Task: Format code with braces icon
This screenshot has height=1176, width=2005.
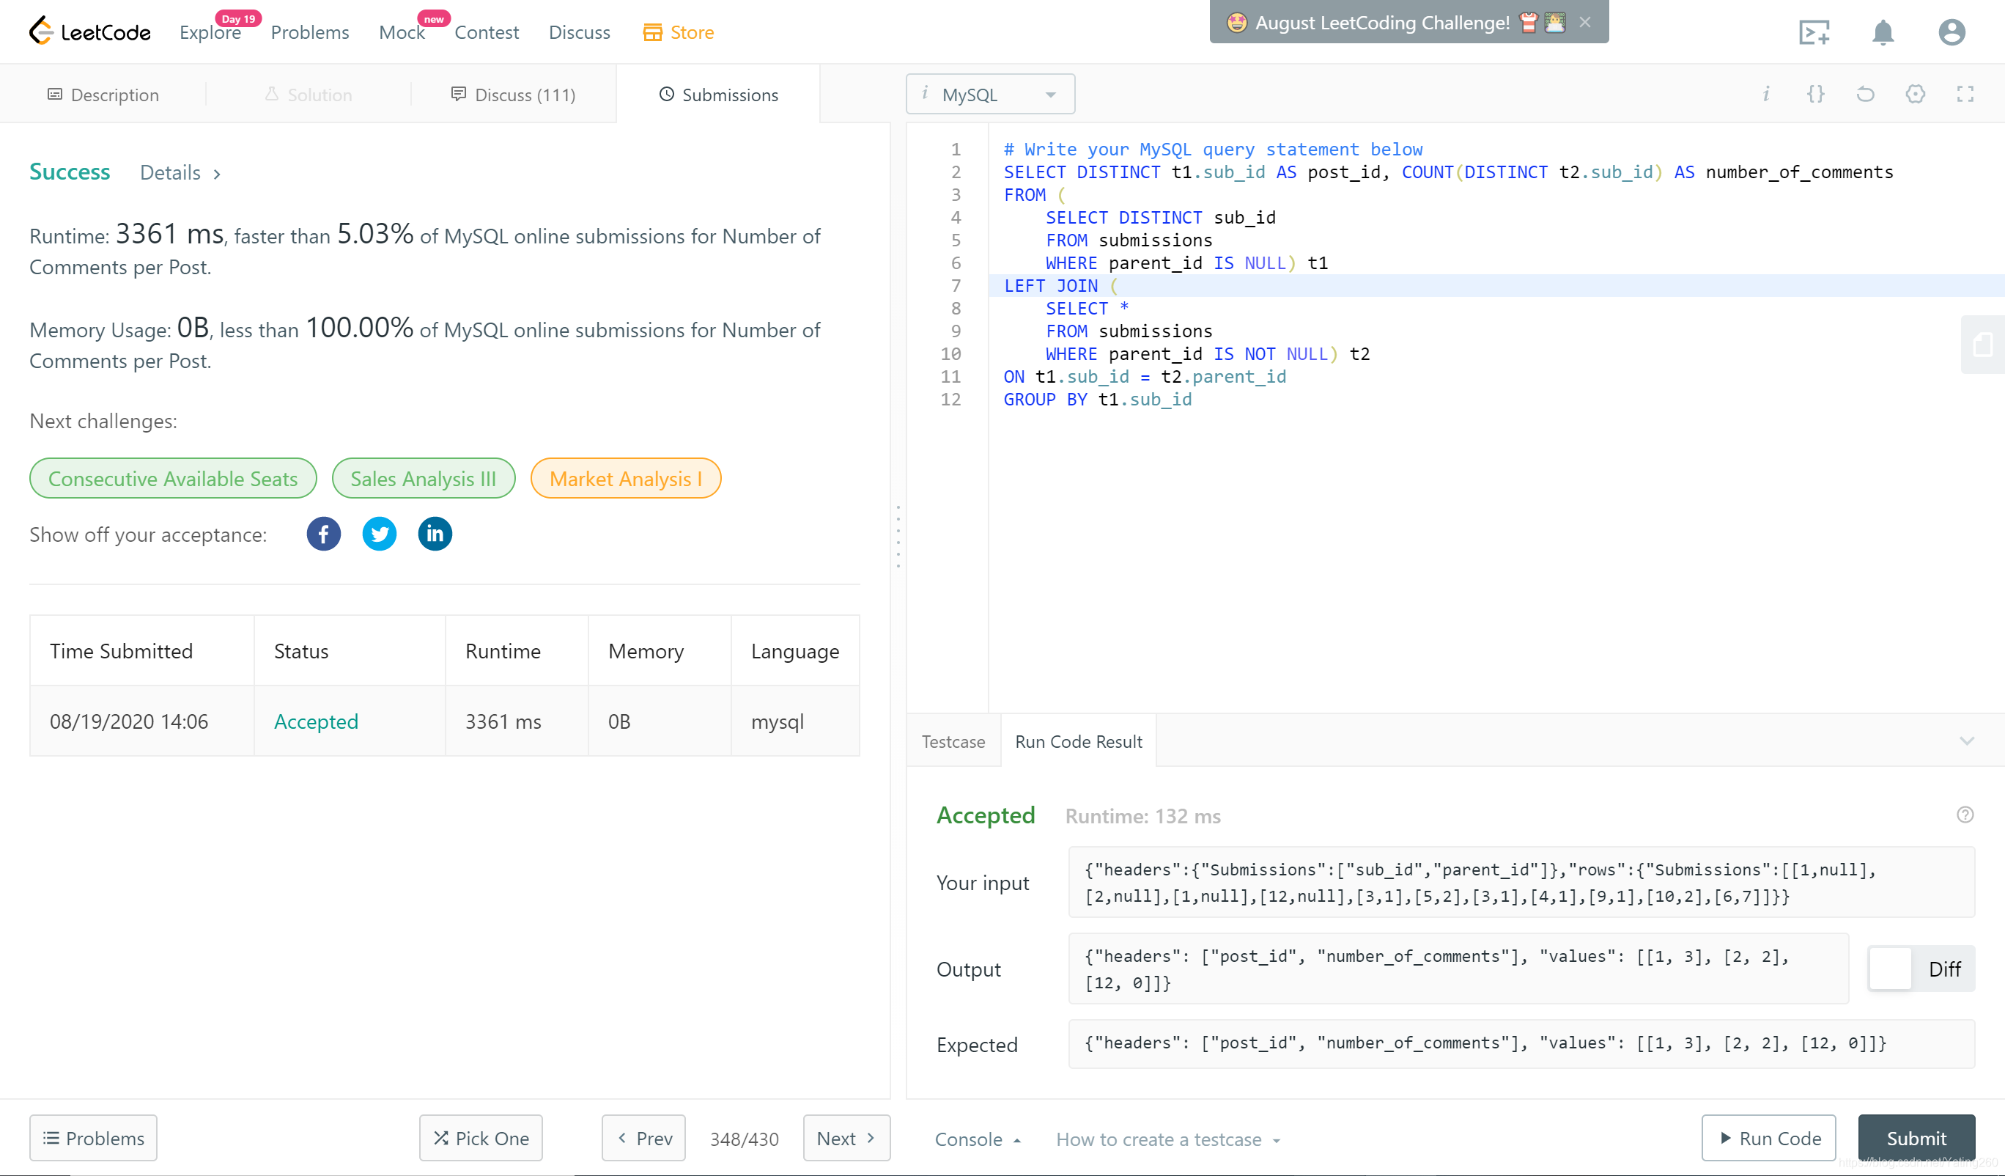Action: pyautogui.click(x=1815, y=95)
